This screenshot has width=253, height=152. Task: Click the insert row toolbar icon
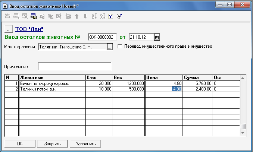pyautogui.click(x=68, y=16)
